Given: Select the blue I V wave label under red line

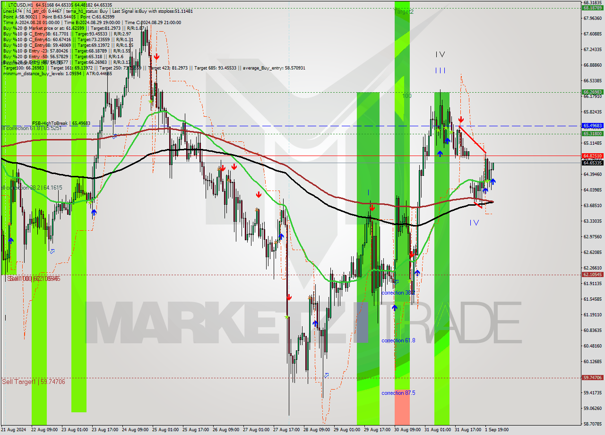Looking at the screenshot, I should tap(474, 223).
